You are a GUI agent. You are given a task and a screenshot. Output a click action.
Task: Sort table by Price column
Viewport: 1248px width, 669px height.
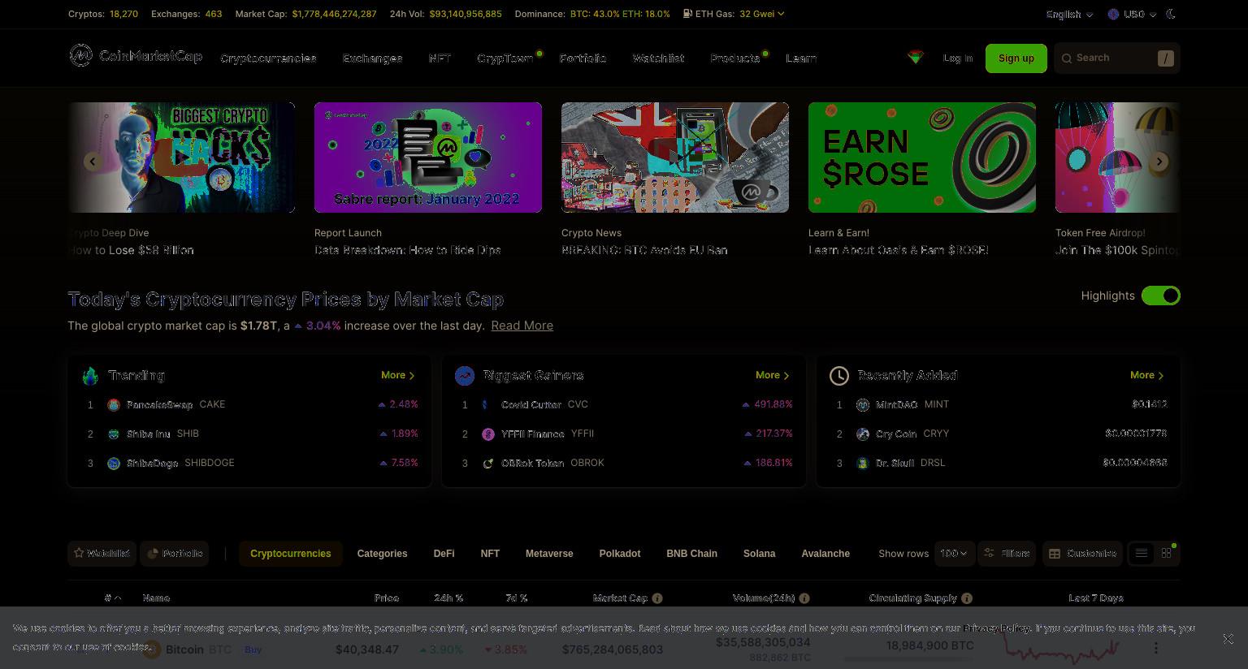(387, 598)
